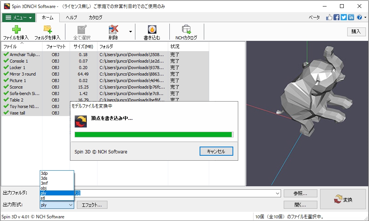Select the Armchair Tulip file row
This screenshot has height=221, width=369.
105,55
